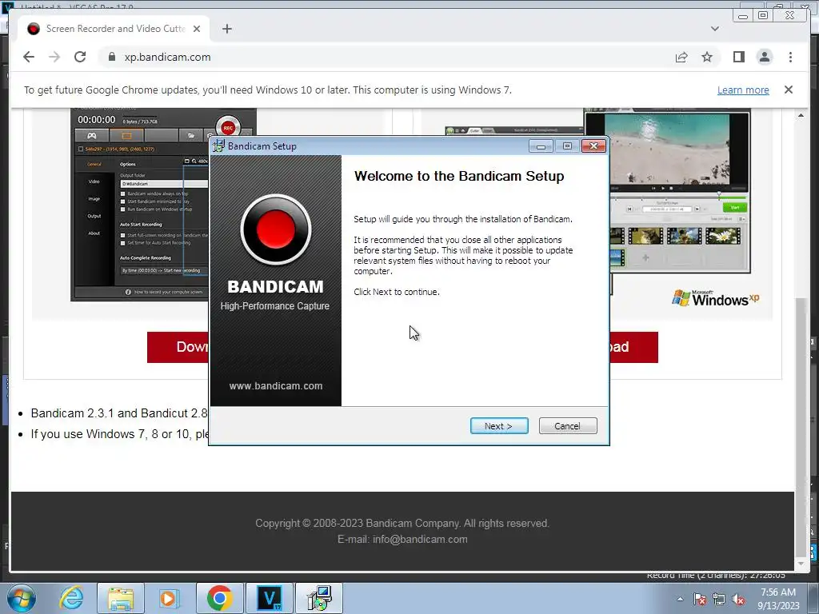Click Welcome to the Bandicam Setup heading
Viewport: 819px width, 614px height.
coord(459,176)
